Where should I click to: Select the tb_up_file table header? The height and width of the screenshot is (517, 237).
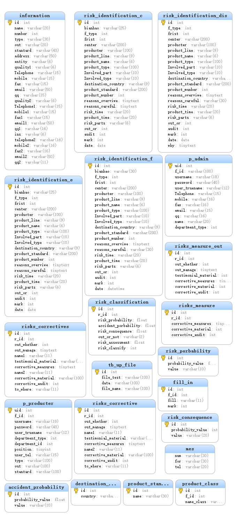tap(122, 365)
